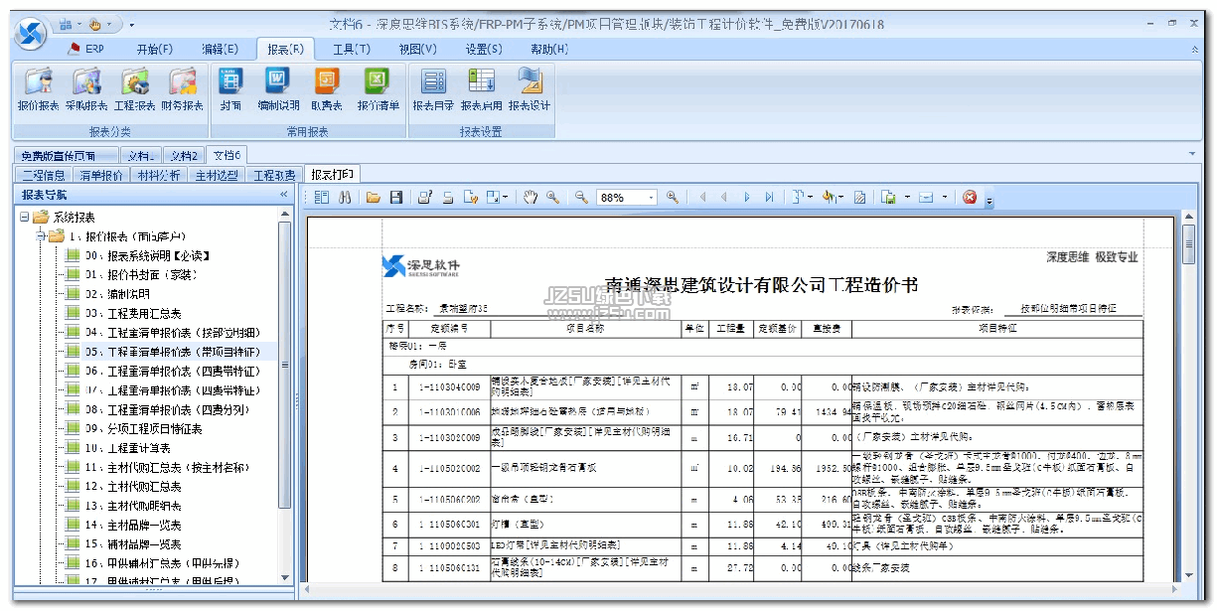Select tree item 15、辅材品牌一览表
1217x611 pixels.
tap(125, 543)
